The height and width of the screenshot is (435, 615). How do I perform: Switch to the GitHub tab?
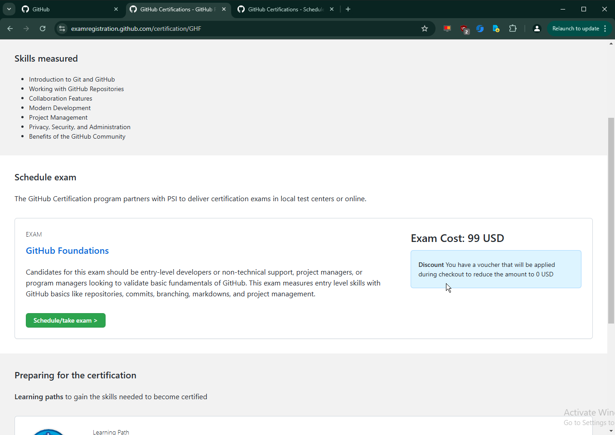70,9
